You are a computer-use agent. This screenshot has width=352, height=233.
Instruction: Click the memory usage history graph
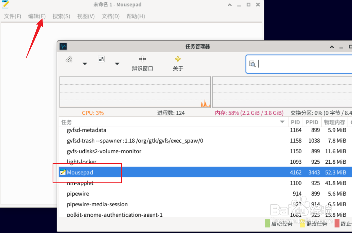pos(282,92)
